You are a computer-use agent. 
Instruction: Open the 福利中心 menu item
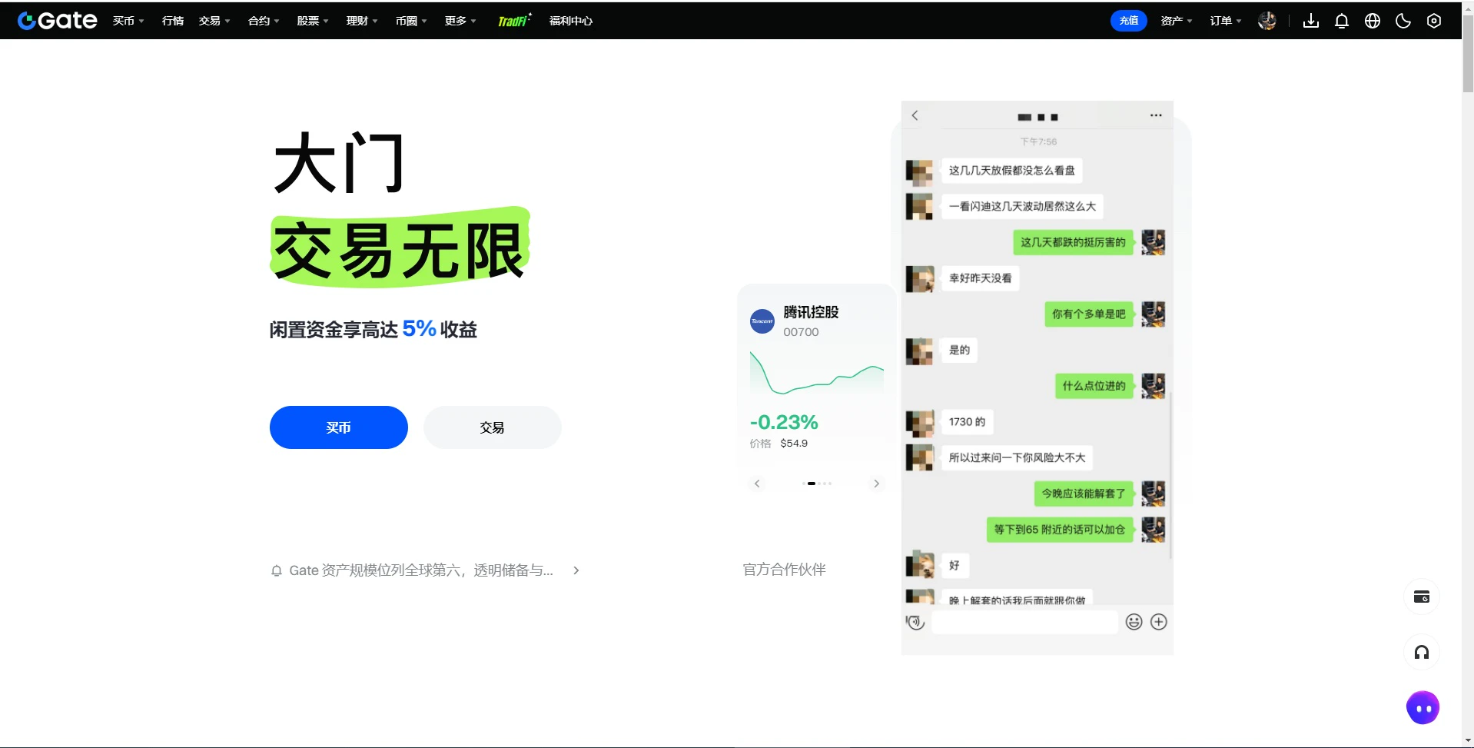pos(571,21)
